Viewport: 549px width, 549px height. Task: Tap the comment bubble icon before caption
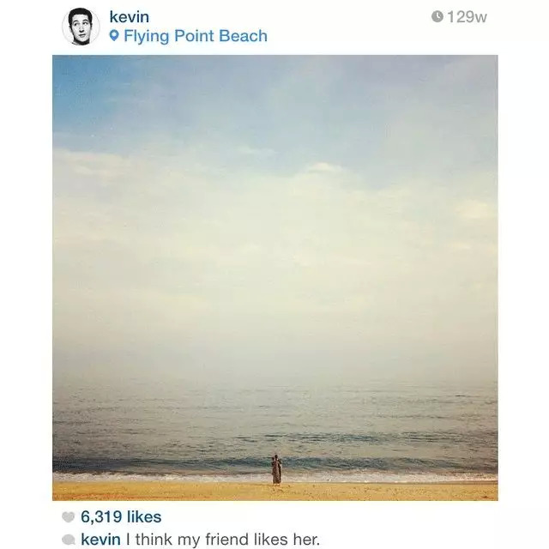click(x=69, y=540)
